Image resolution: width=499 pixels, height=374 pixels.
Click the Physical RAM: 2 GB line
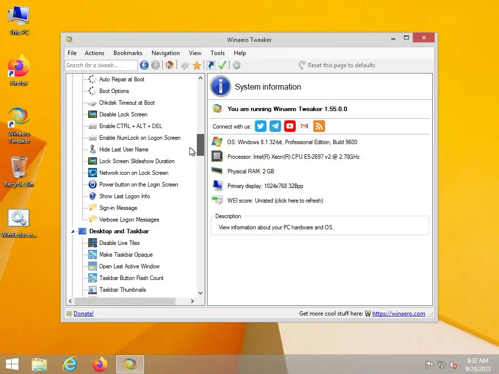tap(250, 171)
